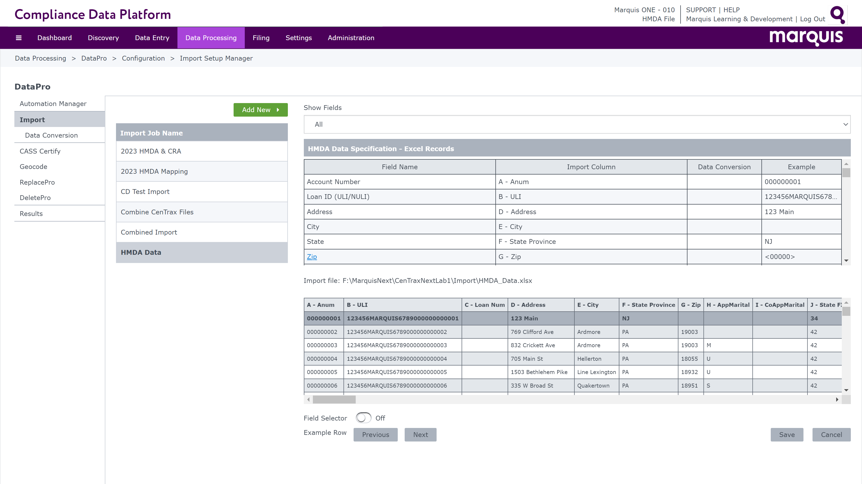
Task: Click DataPro in the breadcrumb
Action: (x=94, y=58)
